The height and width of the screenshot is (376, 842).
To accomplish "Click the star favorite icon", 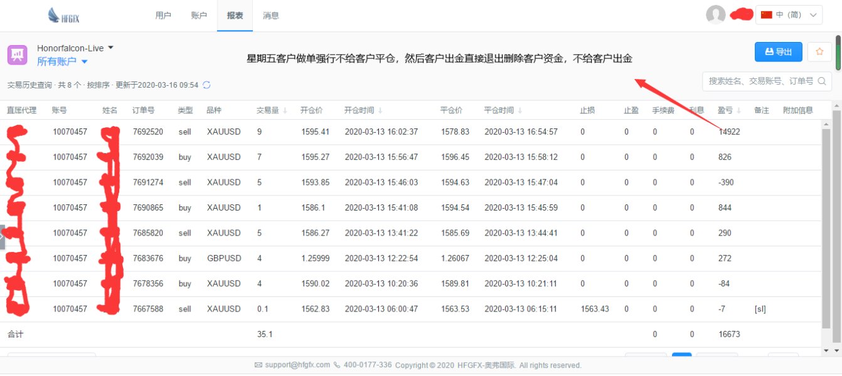I will pyautogui.click(x=819, y=52).
